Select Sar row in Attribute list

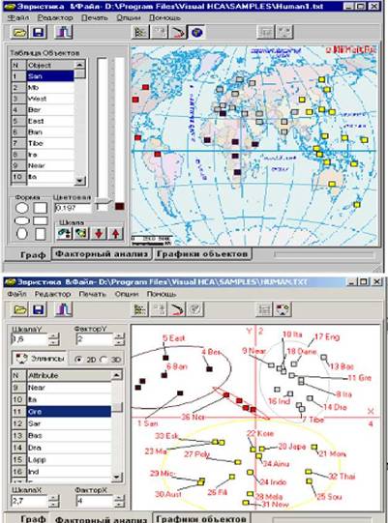tap(61, 423)
